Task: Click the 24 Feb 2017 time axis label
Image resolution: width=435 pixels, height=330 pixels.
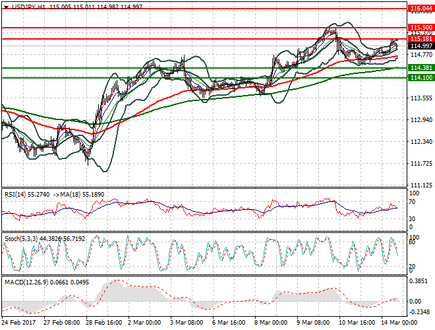Action: pyautogui.click(x=19, y=323)
